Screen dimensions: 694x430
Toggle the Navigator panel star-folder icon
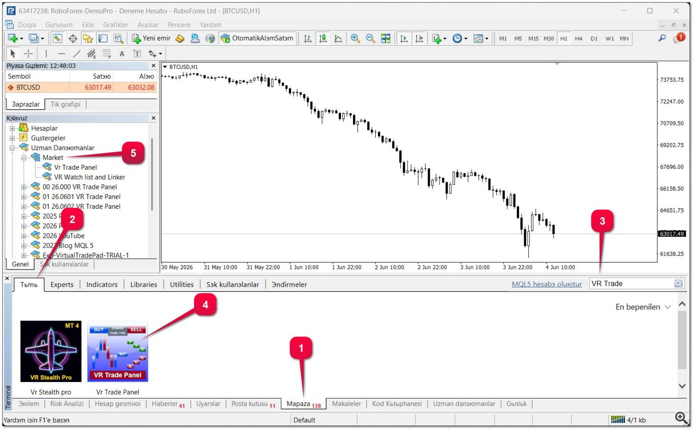[x=88, y=38]
